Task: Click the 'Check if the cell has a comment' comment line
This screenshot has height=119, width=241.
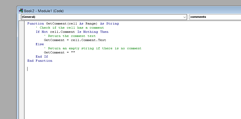Action: (x=70, y=28)
